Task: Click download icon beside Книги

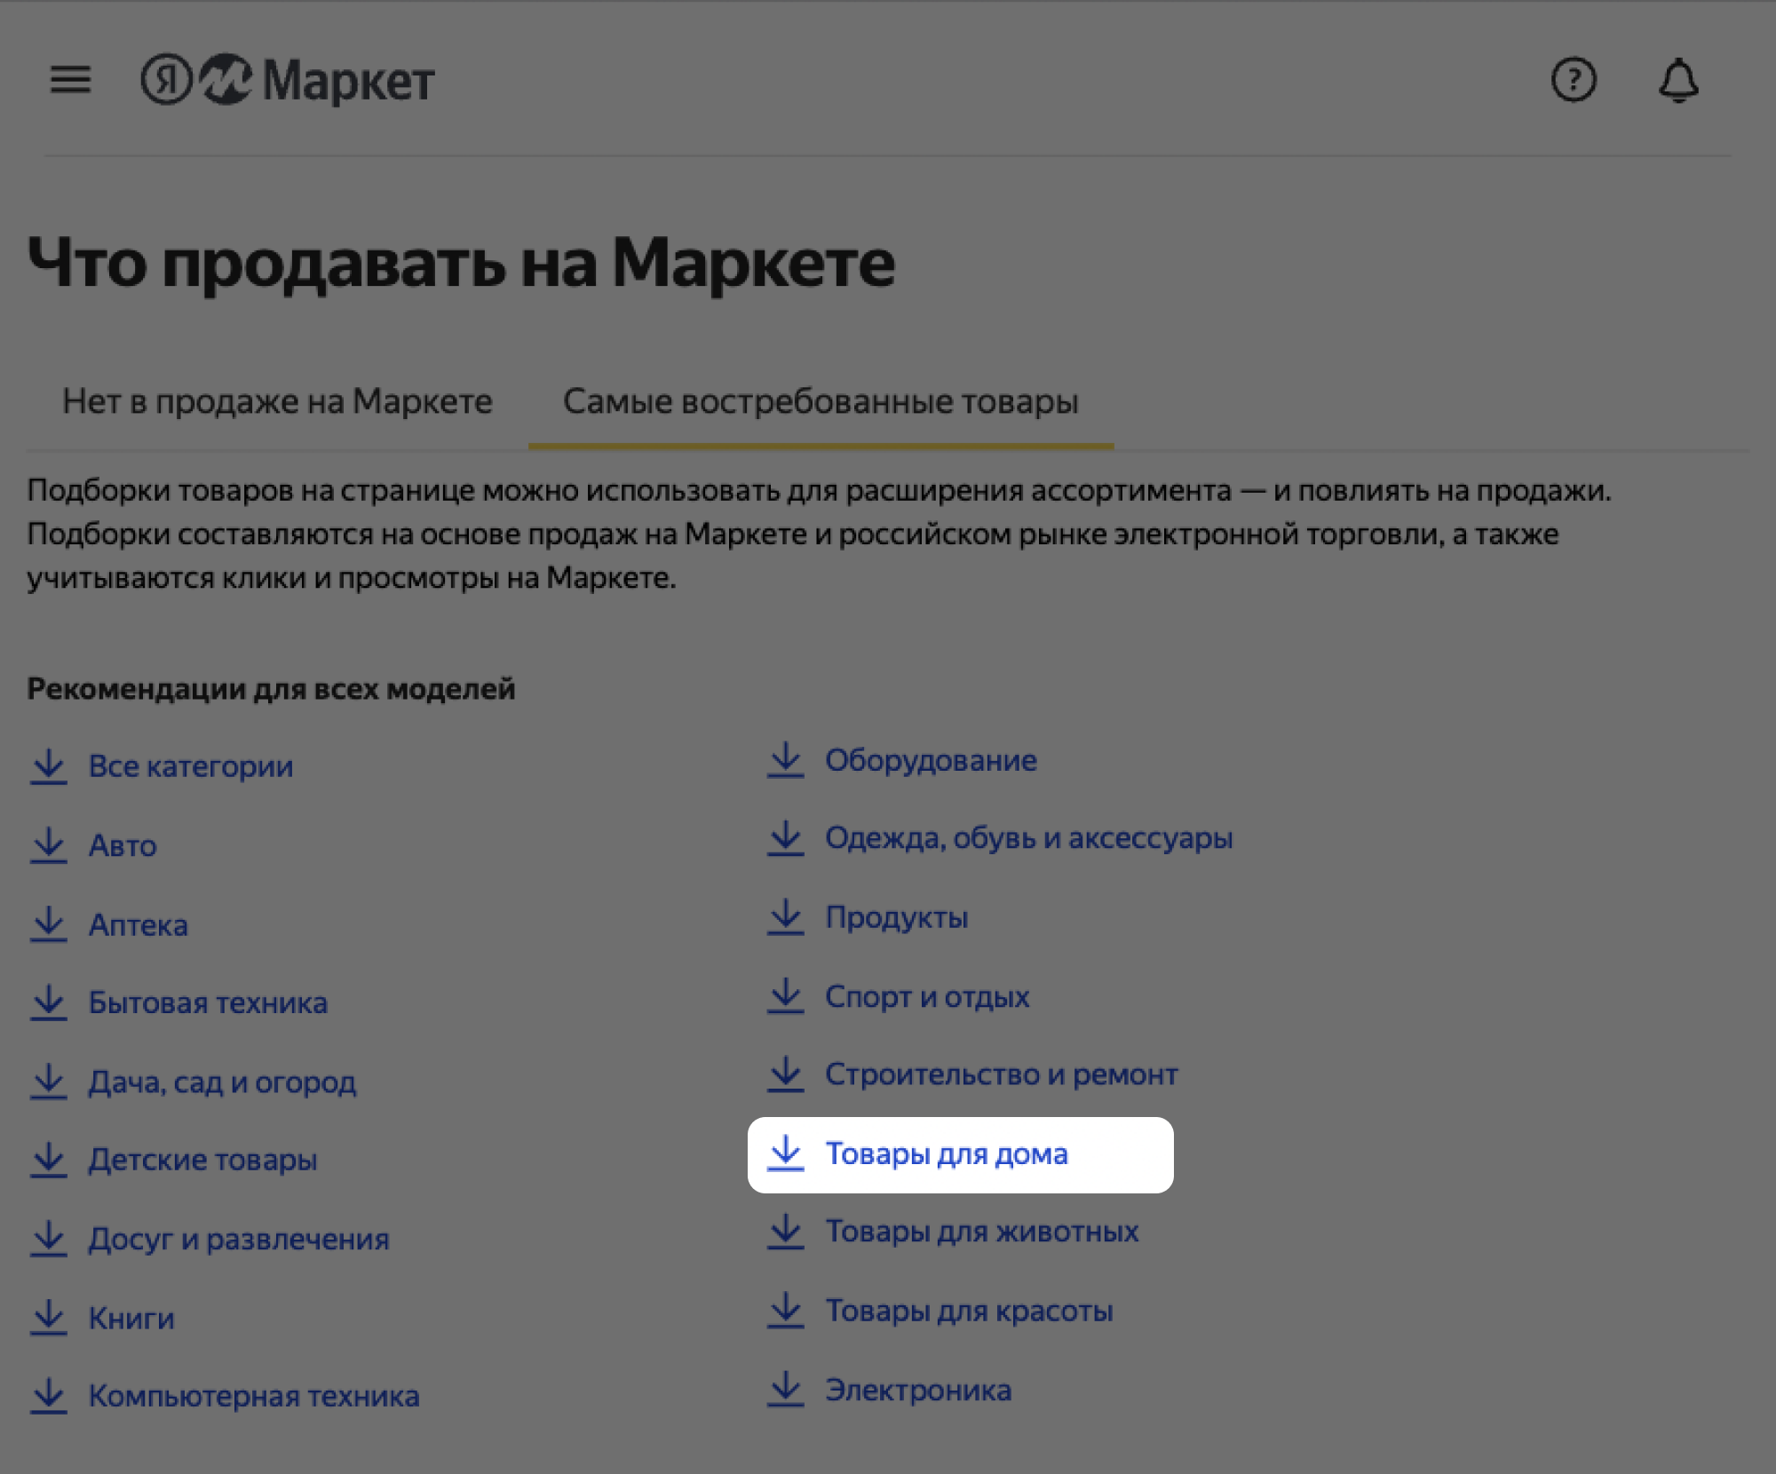Action: pos(49,1318)
